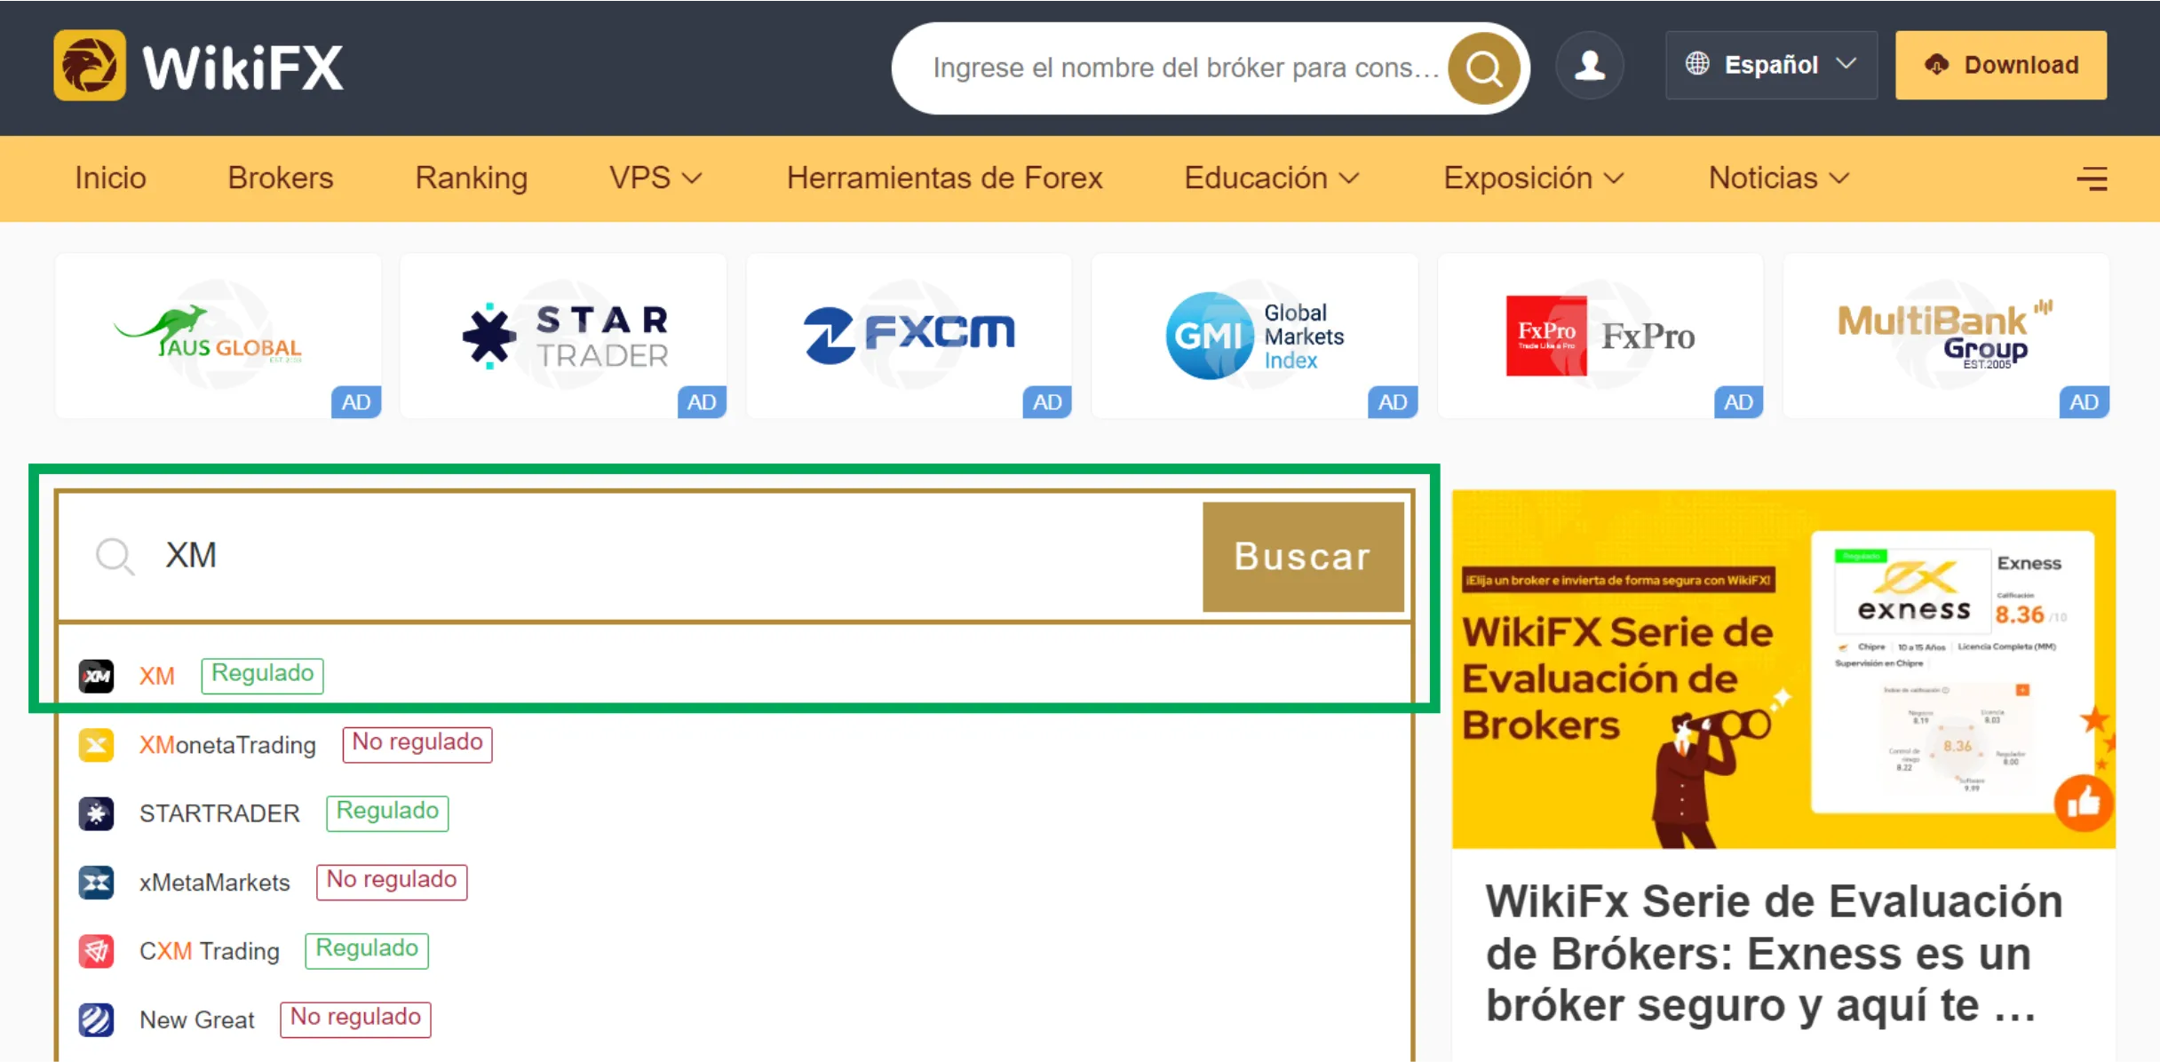Click the No regulado tag next to New Great
The height and width of the screenshot is (1062, 2160).
point(355,1018)
